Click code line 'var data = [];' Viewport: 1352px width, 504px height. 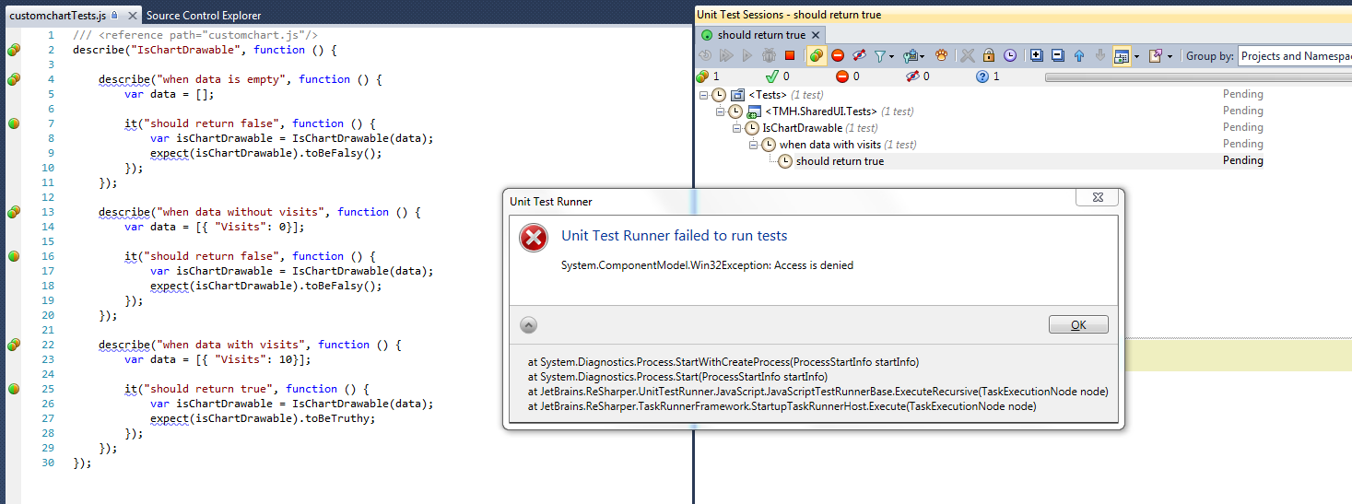pos(170,94)
